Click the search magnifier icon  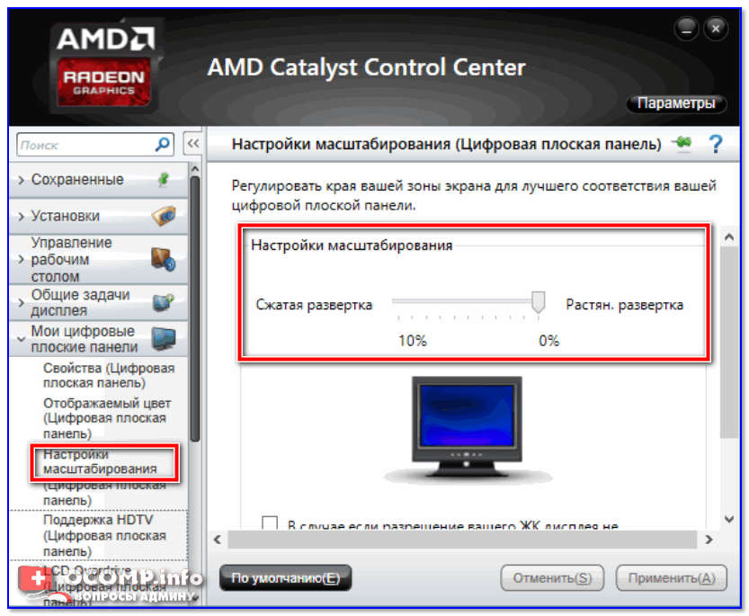click(x=163, y=144)
